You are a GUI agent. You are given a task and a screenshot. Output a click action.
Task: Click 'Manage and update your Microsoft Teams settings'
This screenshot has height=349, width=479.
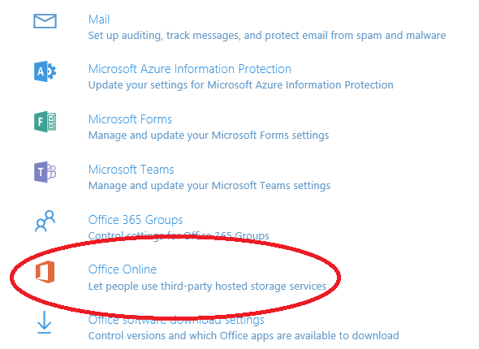click(209, 186)
